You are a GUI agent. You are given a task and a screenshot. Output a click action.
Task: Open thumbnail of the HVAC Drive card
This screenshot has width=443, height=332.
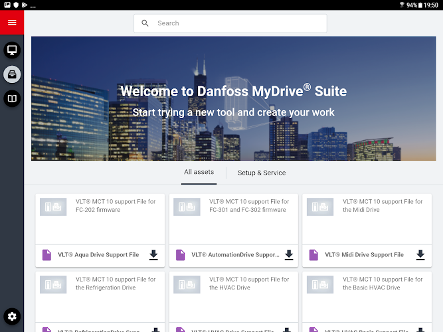[187, 285]
